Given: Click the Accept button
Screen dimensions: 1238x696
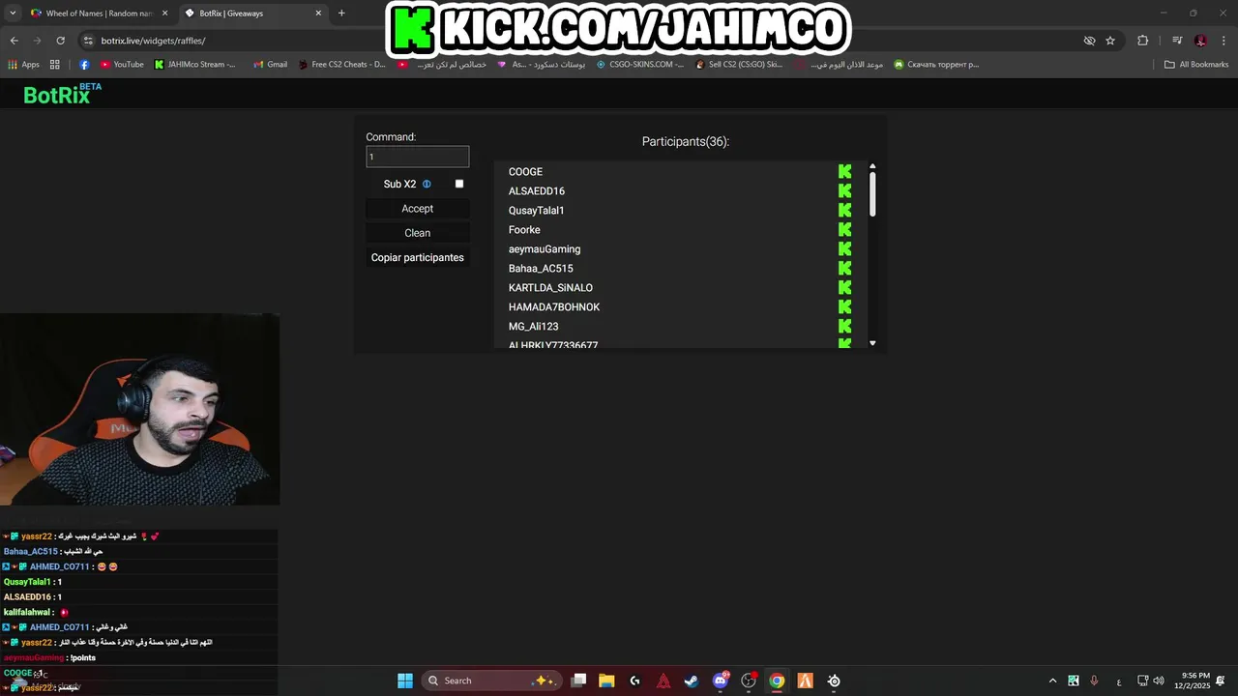Looking at the screenshot, I should click(x=418, y=209).
